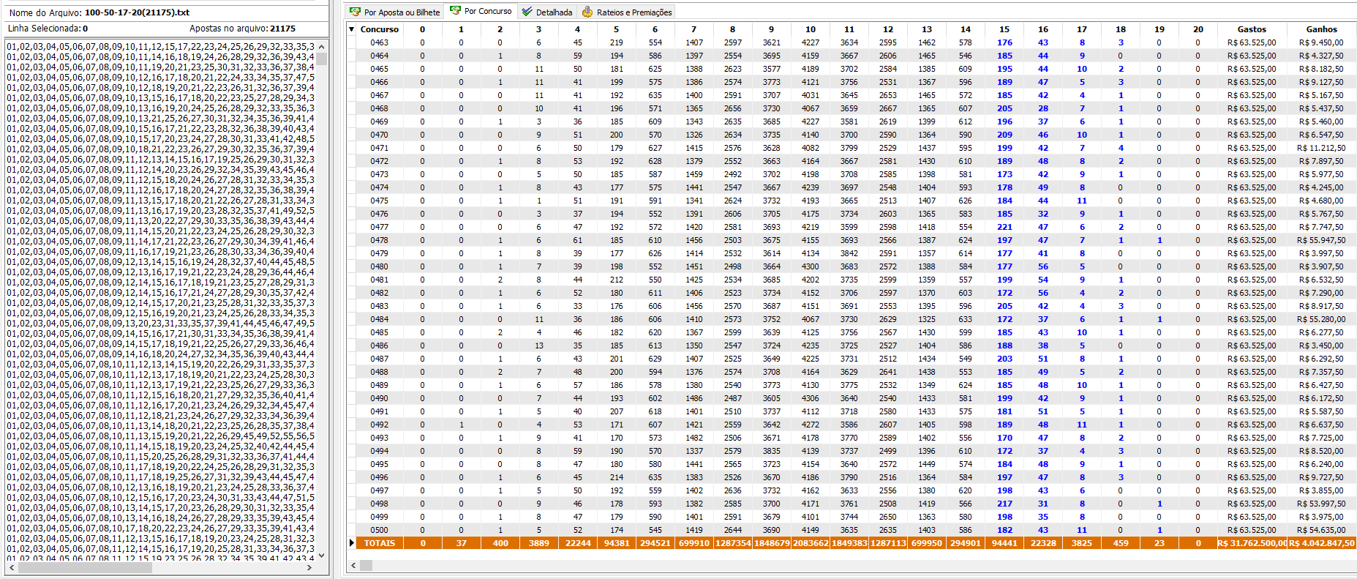Click left arrow of bets list horizontal scrollbar
Image resolution: width=1357 pixels, height=579 pixels.
pos(12,567)
